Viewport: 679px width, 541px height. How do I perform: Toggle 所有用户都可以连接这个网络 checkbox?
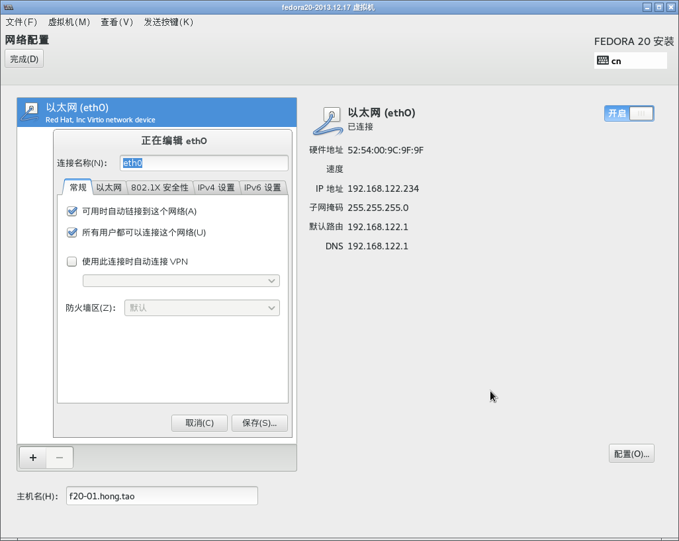point(72,232)
